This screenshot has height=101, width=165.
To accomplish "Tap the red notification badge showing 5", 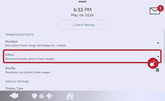I will click(161, 8).
